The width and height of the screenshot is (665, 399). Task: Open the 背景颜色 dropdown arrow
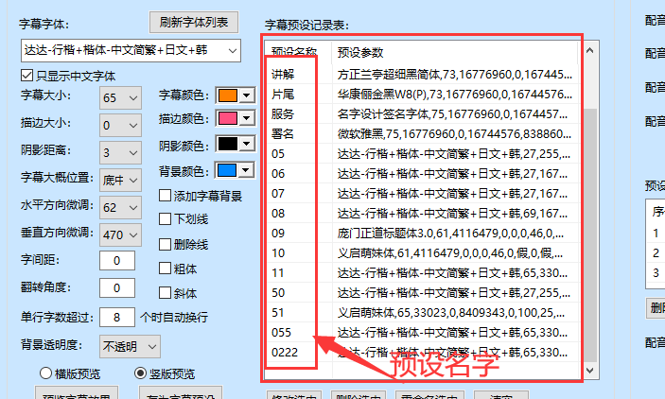pyautogui.click(x=246, y=170)
